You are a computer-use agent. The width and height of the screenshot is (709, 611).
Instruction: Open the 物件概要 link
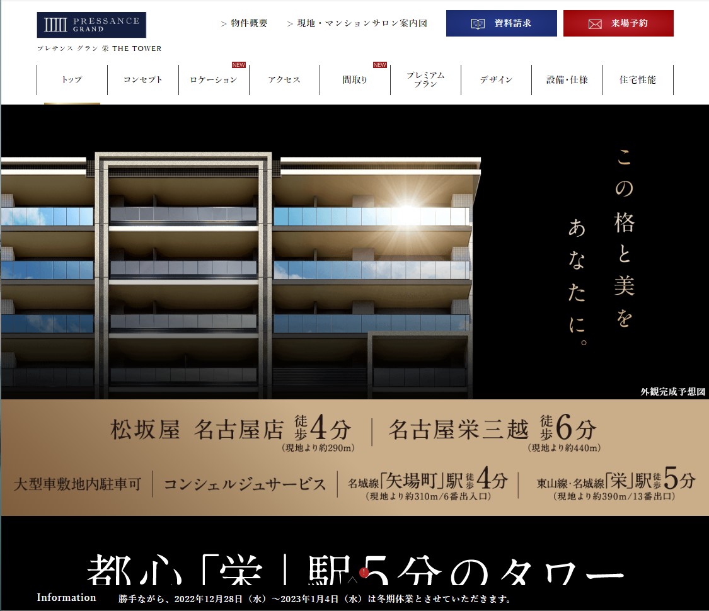244,23
